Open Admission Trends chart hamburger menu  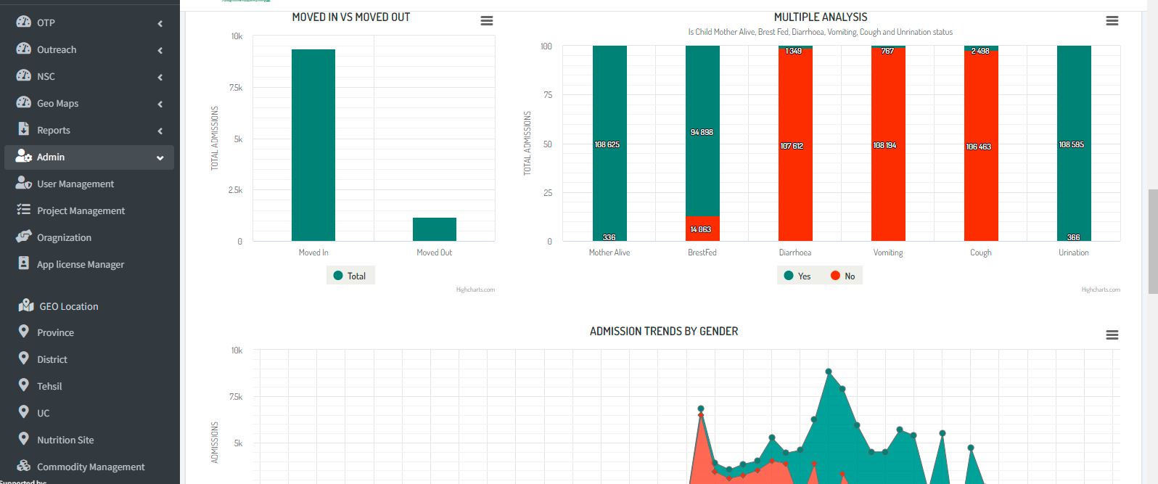1112,335
